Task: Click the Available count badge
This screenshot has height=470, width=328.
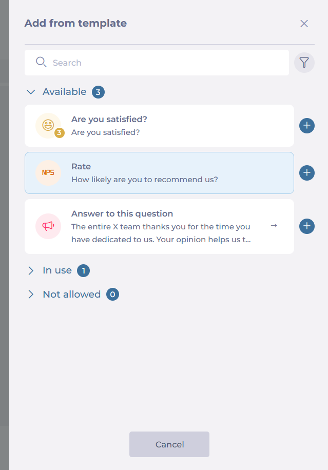Action: point(99,92)
